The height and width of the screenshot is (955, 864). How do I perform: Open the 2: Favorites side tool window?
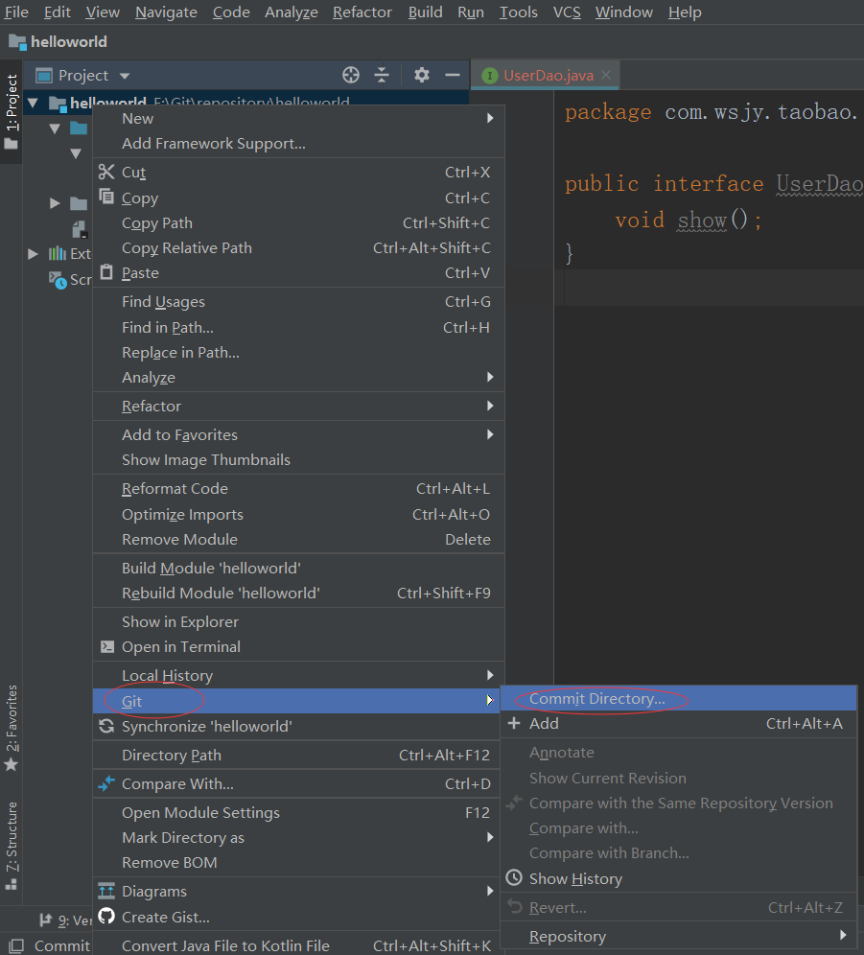pos(11,728)
